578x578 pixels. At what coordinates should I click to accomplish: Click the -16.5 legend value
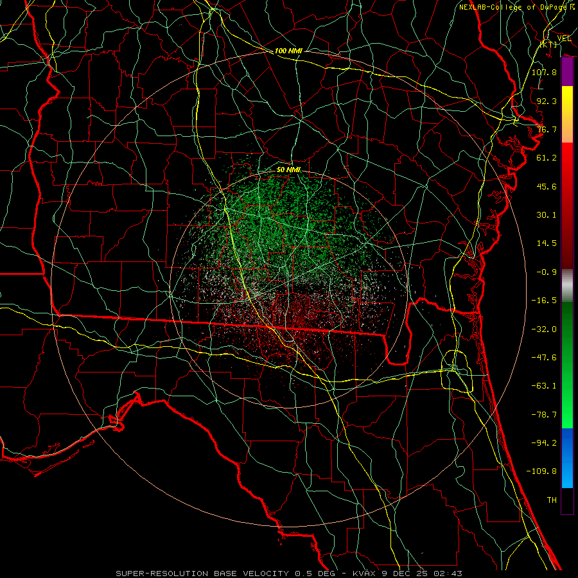pos(544,301)
